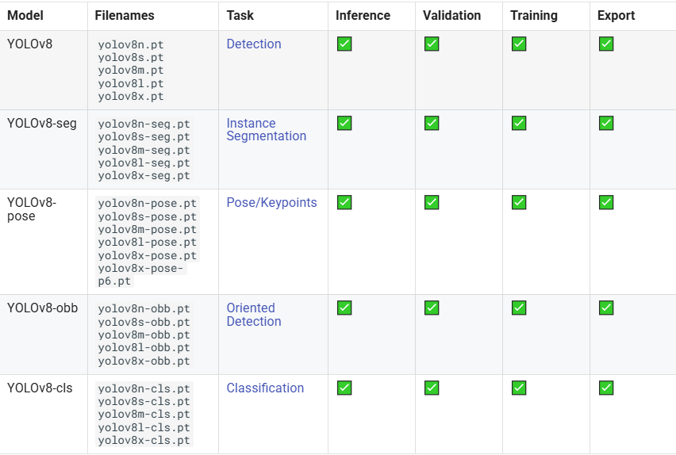
Task: Open the Pose/Keypoints task link
Action: (271, 202)
